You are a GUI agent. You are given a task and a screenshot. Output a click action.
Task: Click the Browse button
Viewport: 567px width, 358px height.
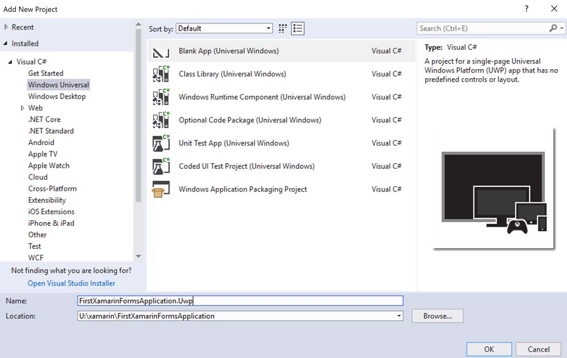(437, 316)
